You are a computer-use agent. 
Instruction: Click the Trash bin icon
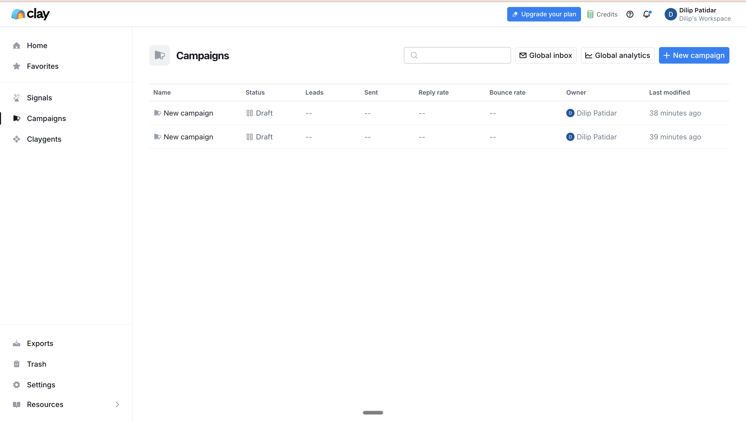coord(17,364)
